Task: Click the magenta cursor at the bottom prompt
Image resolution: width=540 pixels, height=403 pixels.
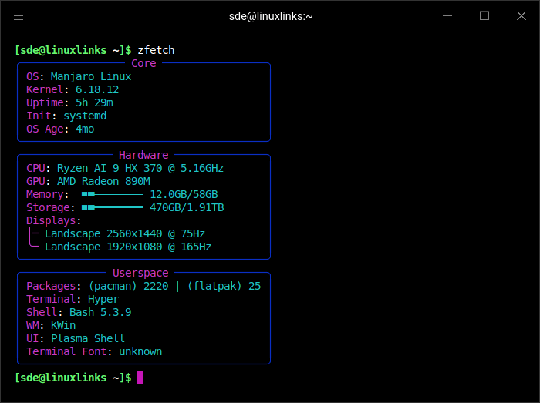Action: [x=140, y=377]
